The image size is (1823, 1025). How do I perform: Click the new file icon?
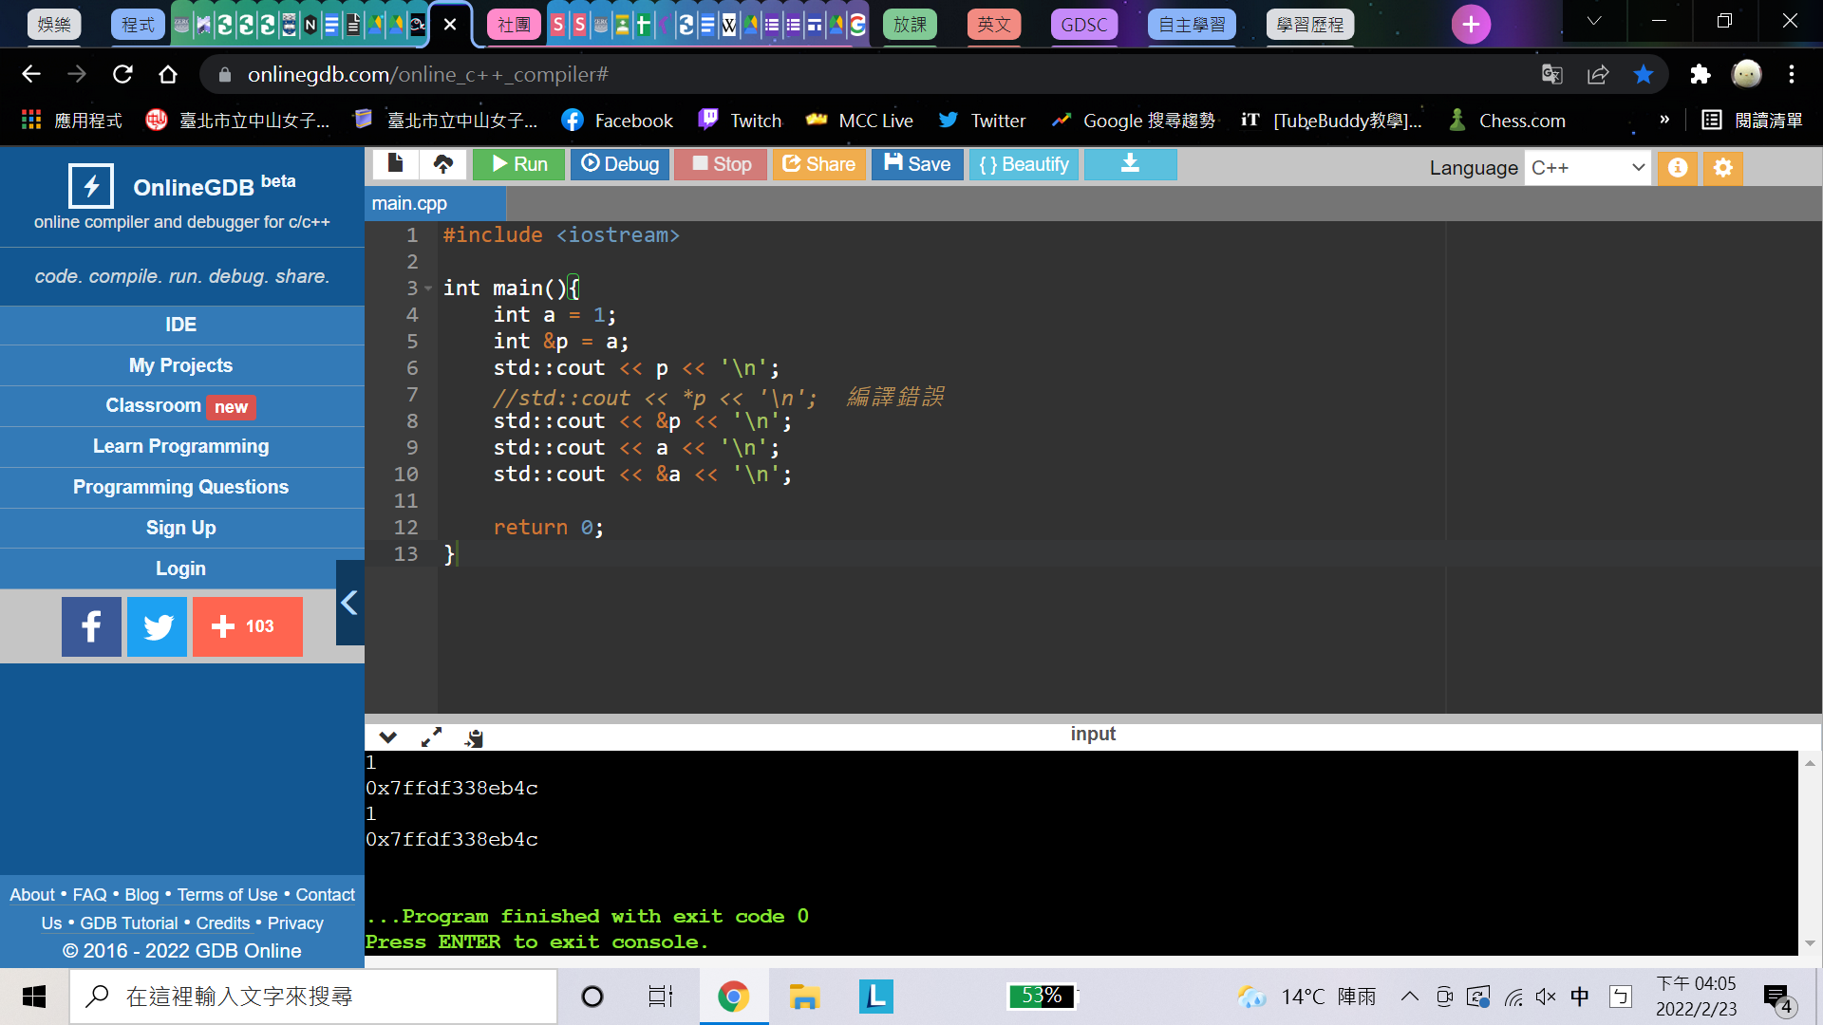395,164
